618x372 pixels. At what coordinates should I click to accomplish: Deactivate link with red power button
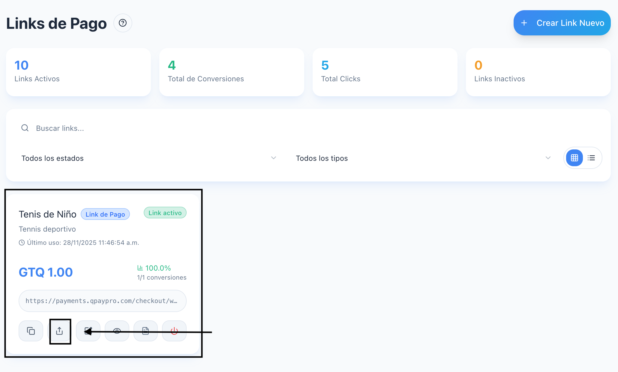click(174, 331)
